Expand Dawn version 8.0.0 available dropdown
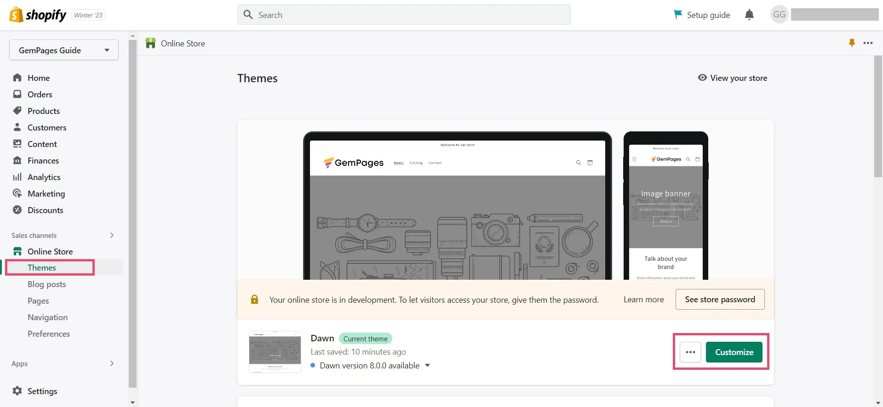Screen dimensions: 883x407 (427, 366)
